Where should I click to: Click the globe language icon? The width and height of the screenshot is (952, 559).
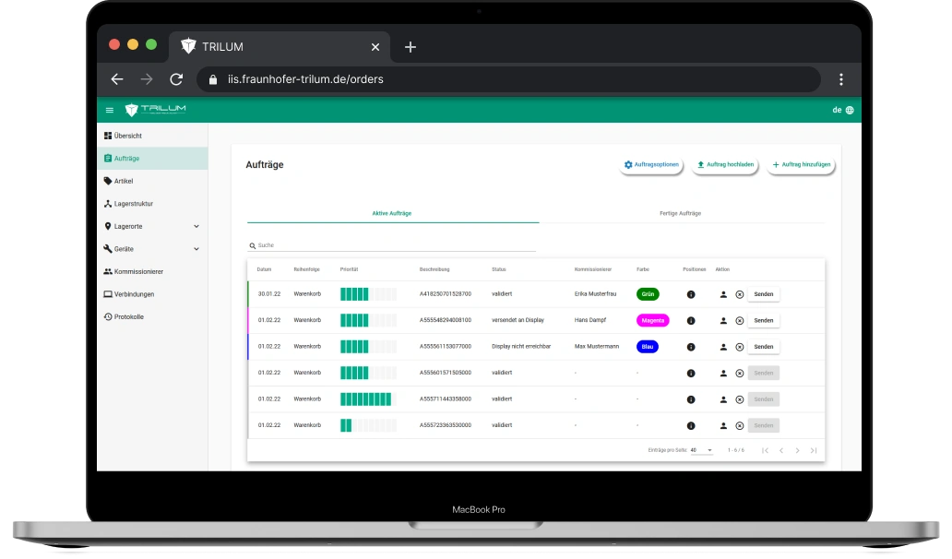[850, 110]
